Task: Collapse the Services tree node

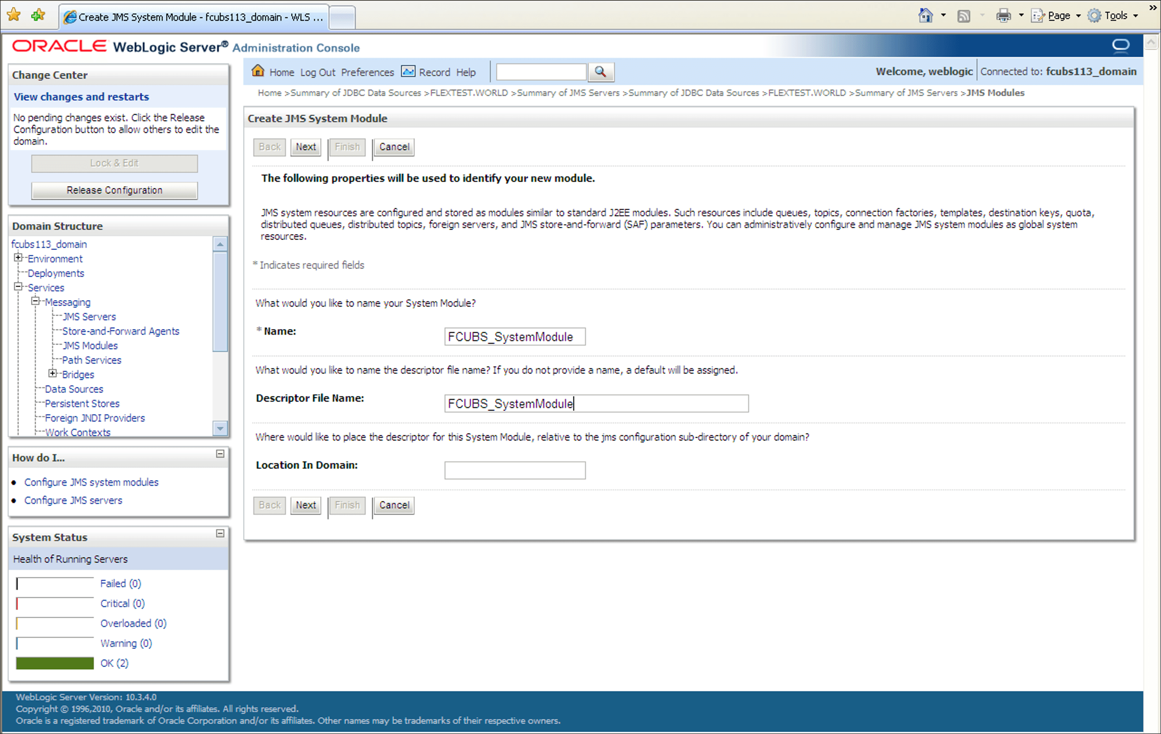Action: (x=18, y=287)
